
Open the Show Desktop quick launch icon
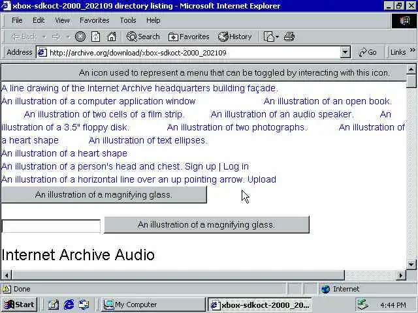point(53,305)
